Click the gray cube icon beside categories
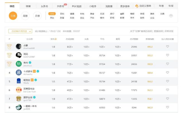The height and width of the screenshot is (113, 181). pyautogui.click(x=171, y=16)
